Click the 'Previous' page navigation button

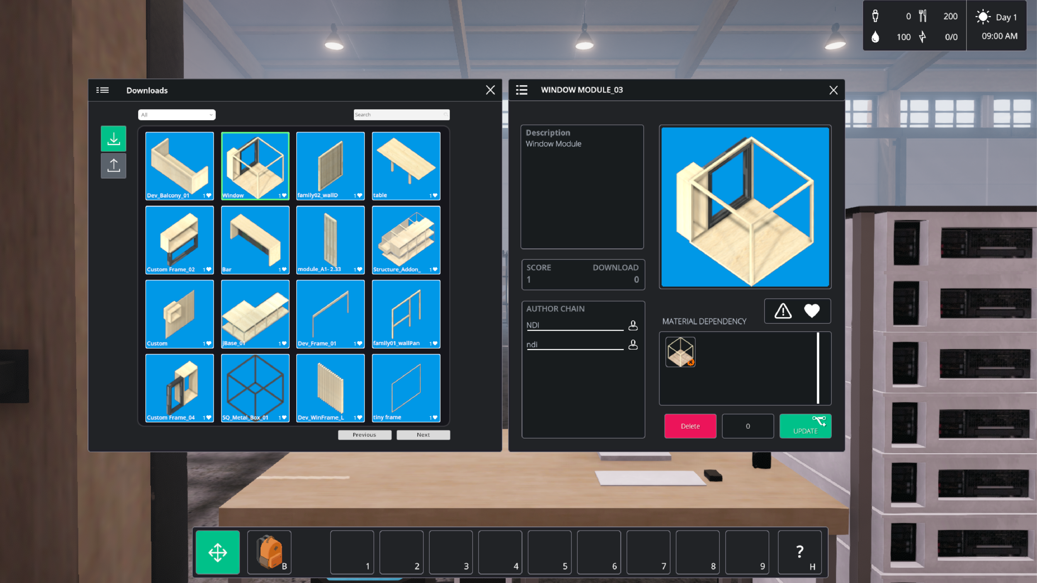click(x=364, y=434)
